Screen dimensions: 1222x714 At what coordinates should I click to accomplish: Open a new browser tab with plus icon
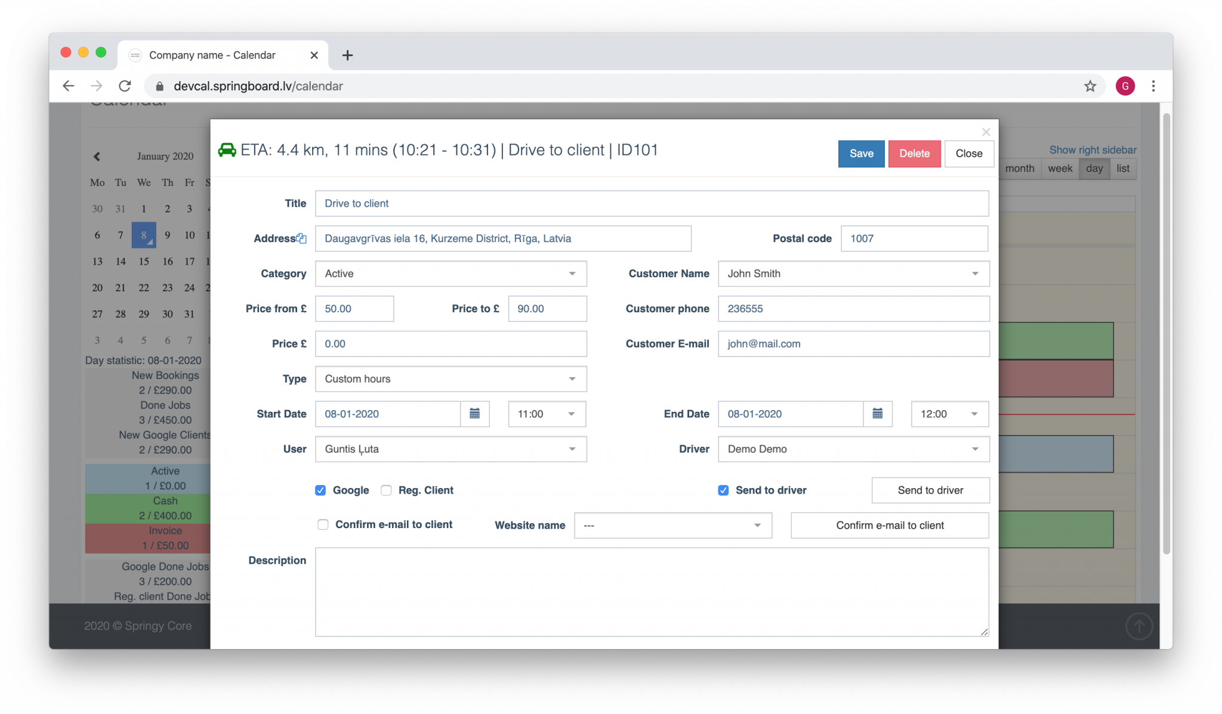click(x=347, y=55)
